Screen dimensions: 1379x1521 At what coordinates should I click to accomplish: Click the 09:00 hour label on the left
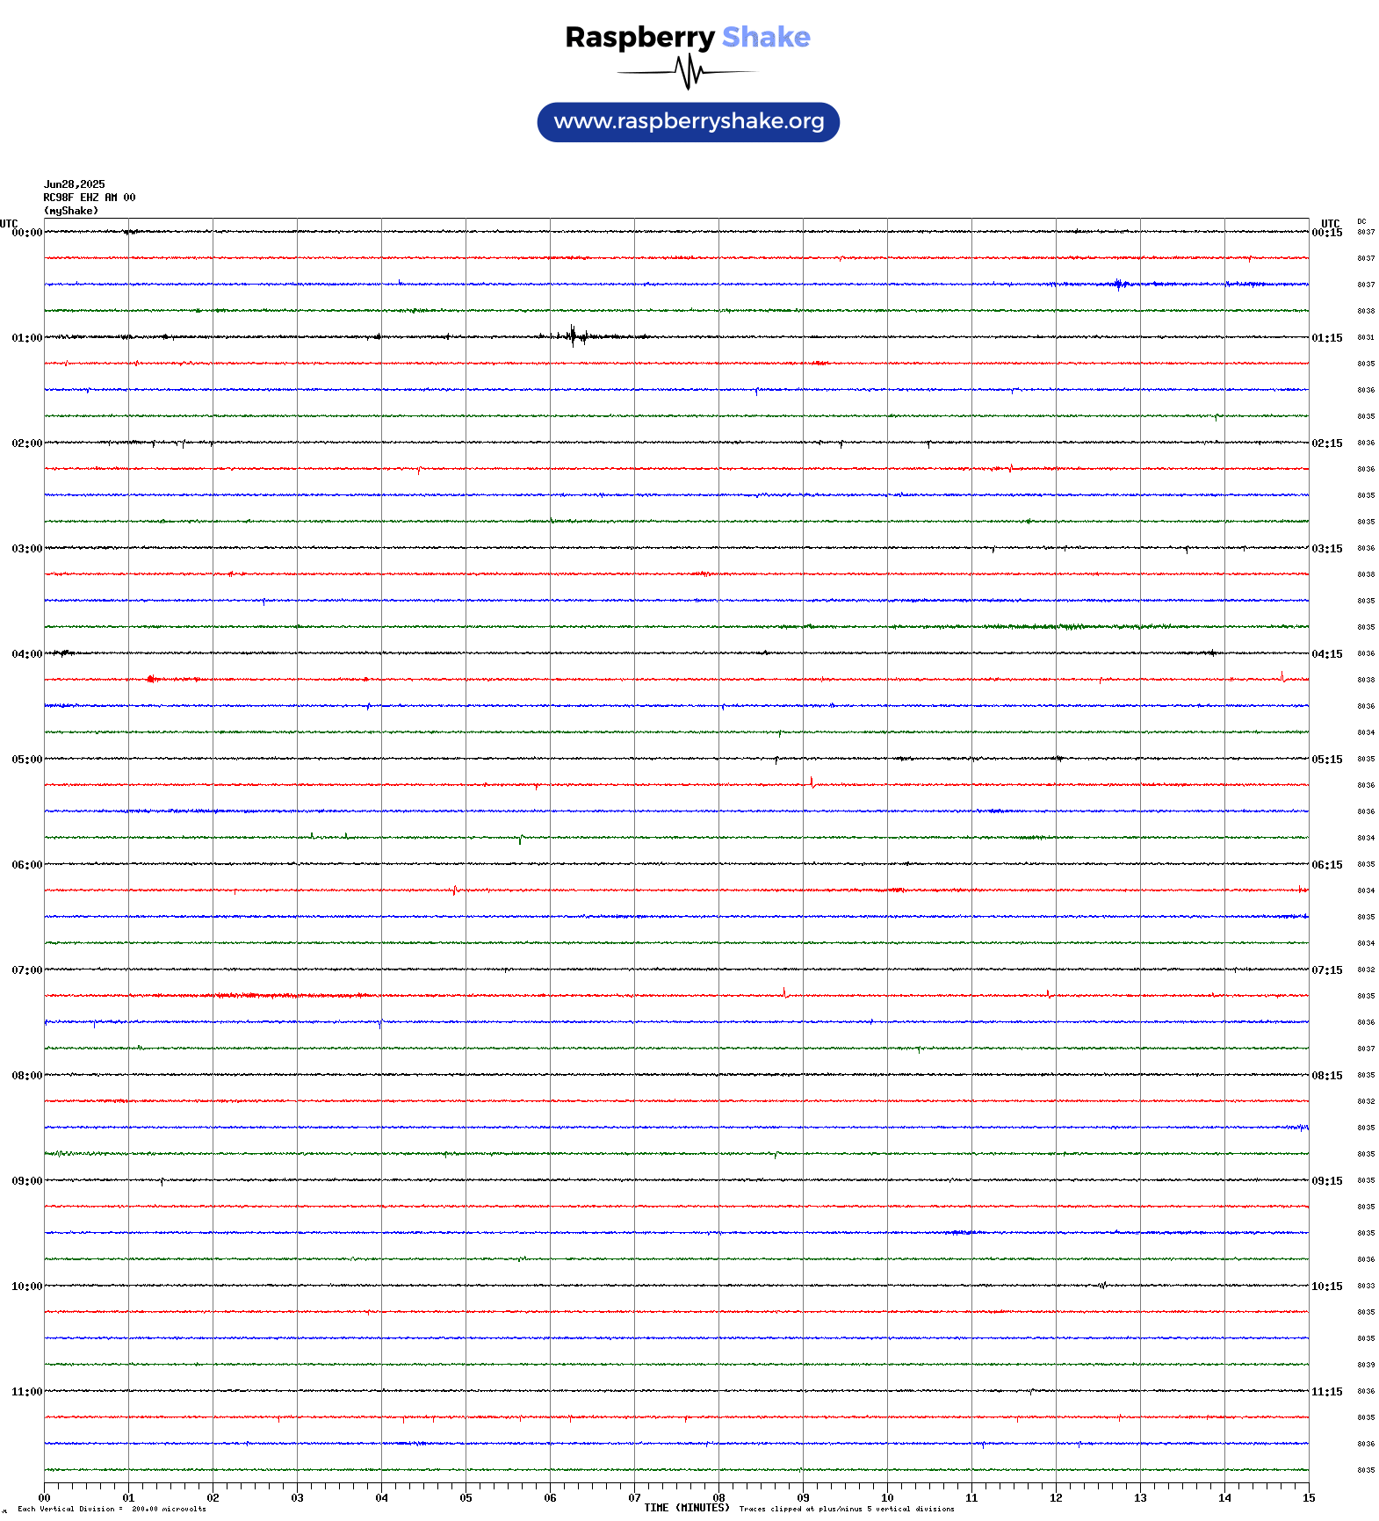(26, 1181)
